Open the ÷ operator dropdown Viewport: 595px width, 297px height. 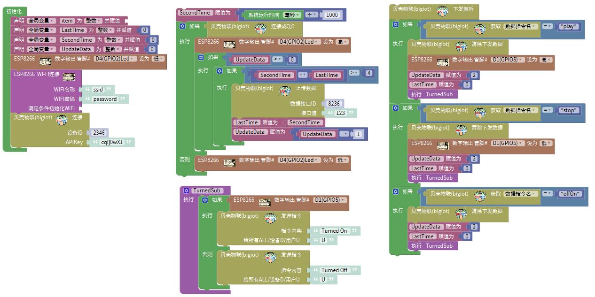[312, 15]
